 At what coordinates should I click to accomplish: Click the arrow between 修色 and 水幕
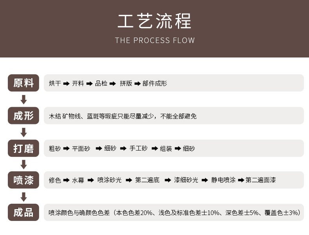(x=66, y=180)
